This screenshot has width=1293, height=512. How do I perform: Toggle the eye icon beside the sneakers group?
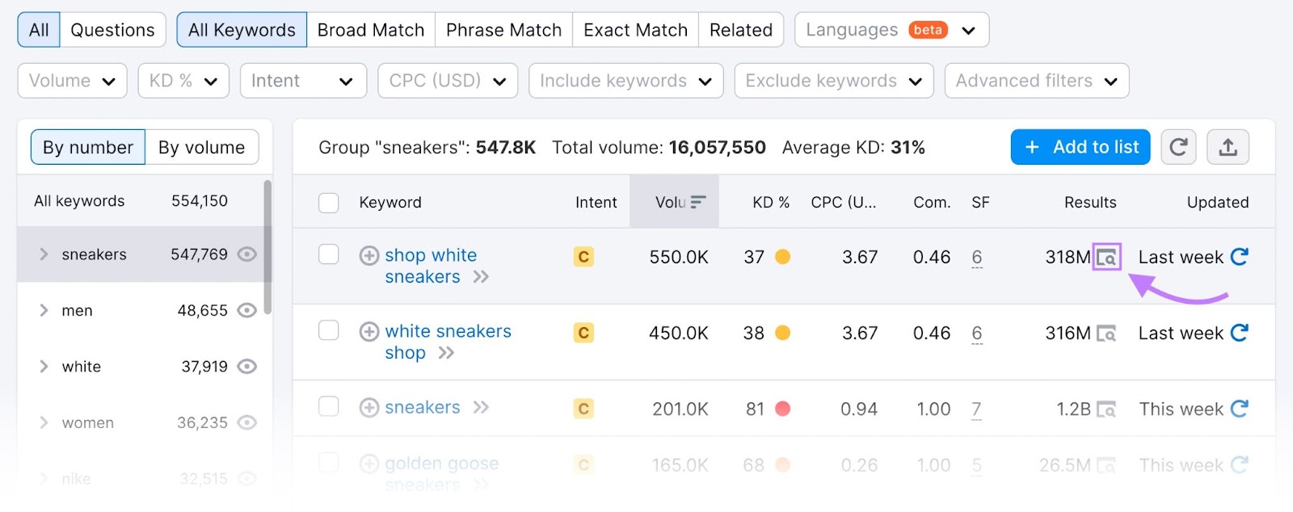pos(247,254)
